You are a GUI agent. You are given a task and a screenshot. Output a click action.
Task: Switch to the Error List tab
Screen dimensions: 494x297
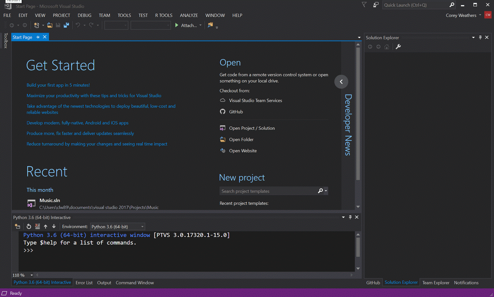click(x=84, y=282)
